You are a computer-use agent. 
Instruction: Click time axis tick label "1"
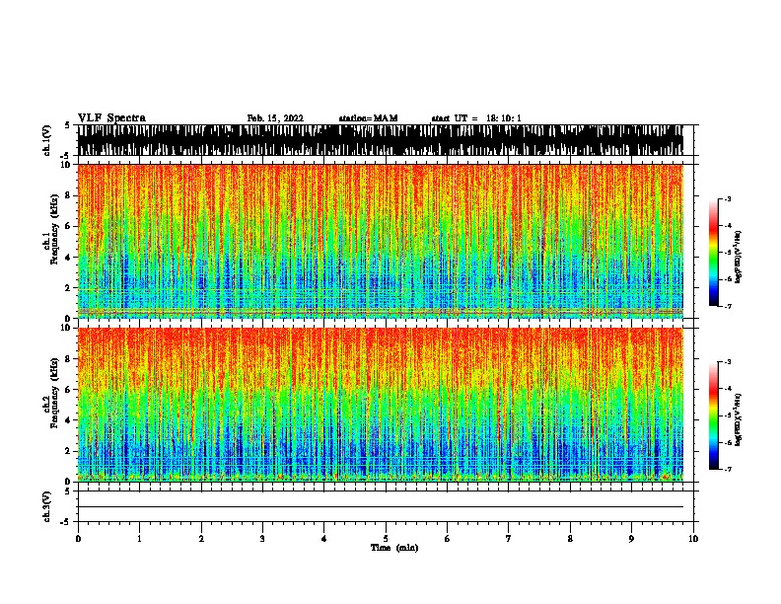[x=139, y=539]
